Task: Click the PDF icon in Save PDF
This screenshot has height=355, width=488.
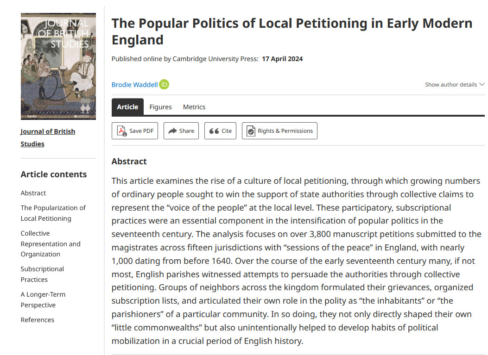Action: pyautogui.click(x=122, y=131)
